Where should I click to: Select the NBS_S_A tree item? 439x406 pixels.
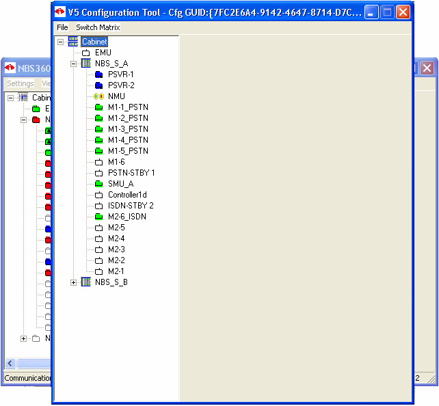pos(111,64)
